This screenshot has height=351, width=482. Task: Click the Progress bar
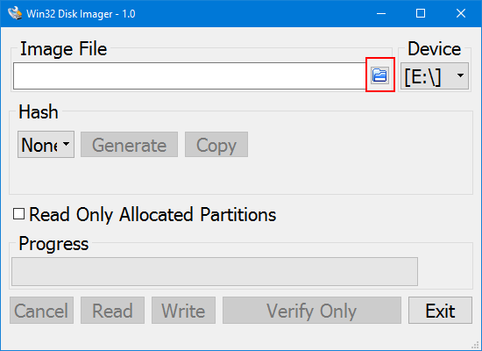[x=215, y=271]
